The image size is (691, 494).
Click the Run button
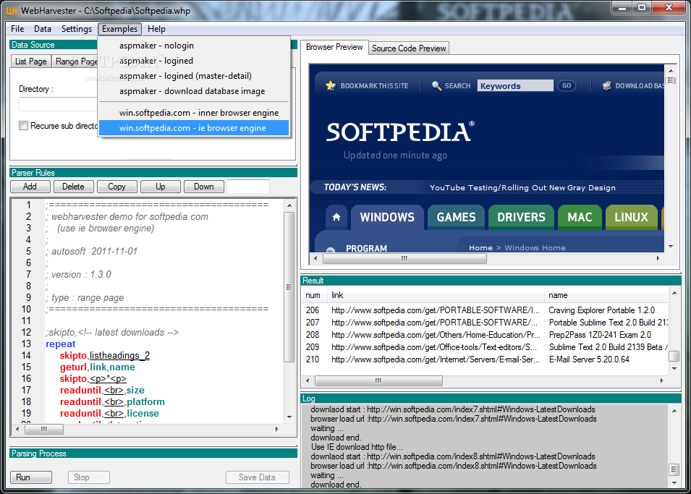pyautogui.click(x=31, y=477)
